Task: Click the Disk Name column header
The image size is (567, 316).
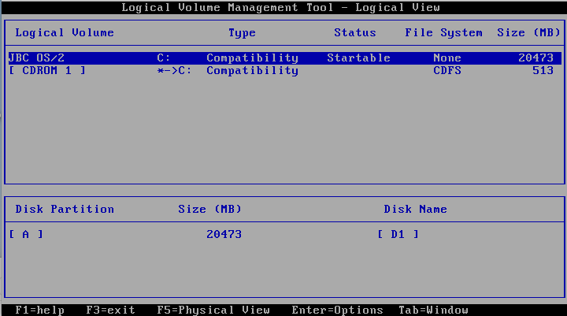Action: (x=415, y=210)
